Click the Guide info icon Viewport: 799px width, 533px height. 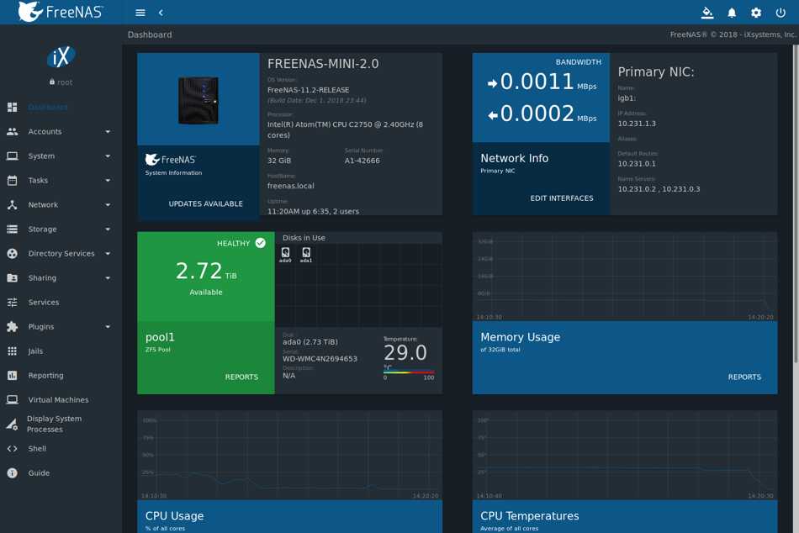tap(13, 473)
